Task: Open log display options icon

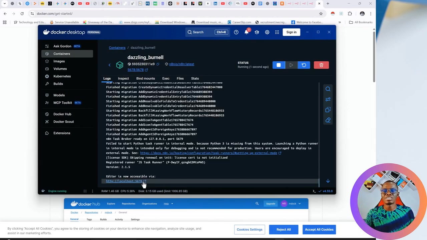Action: (x=328, y=99)
